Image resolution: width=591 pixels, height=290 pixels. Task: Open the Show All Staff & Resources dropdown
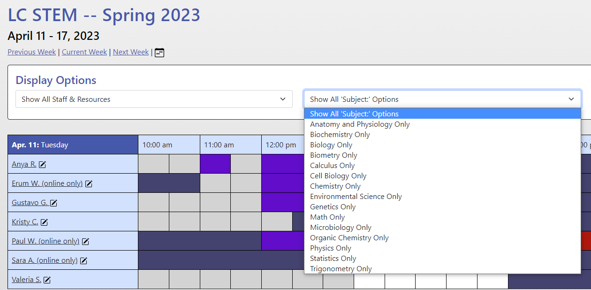(x=154, y=99)
